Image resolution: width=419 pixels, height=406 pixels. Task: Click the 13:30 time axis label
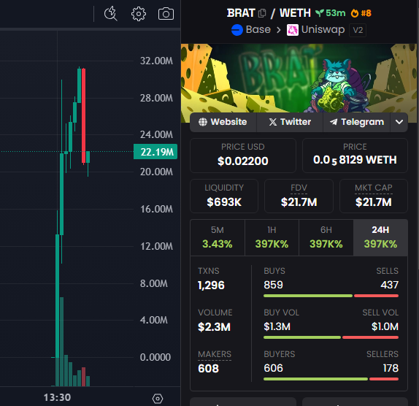coord(57,397)
